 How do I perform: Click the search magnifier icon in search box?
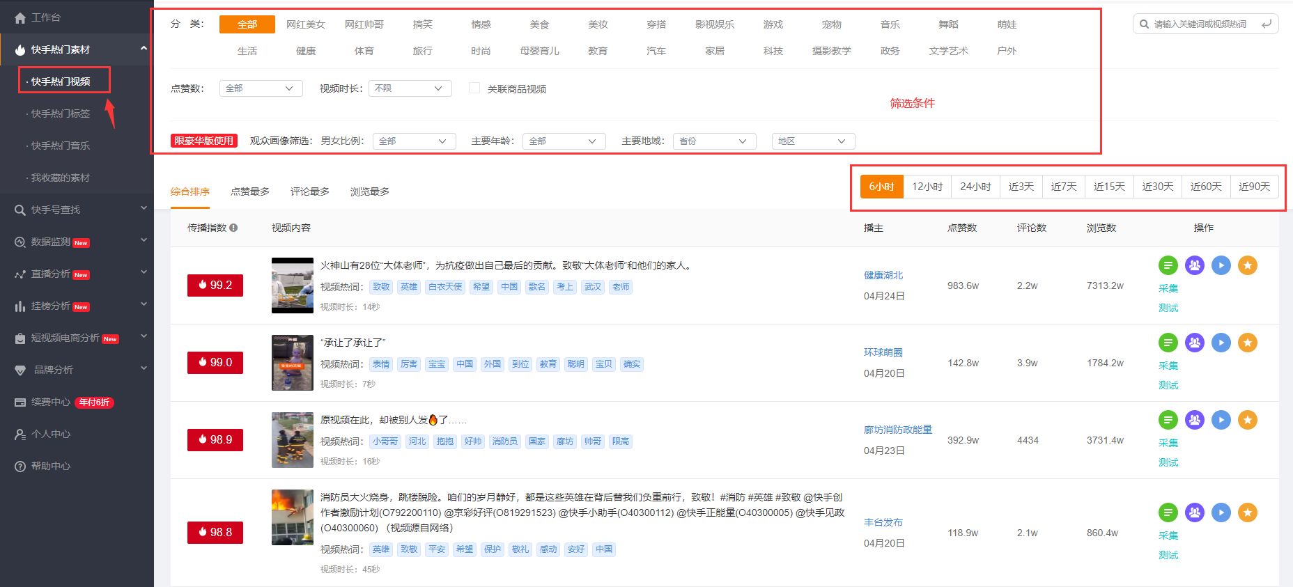(1144, 24)
